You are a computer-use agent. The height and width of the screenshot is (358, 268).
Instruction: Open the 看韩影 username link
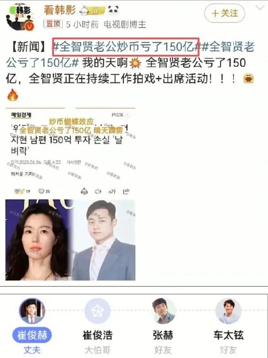pyautogui.click(x=60, y=10)
